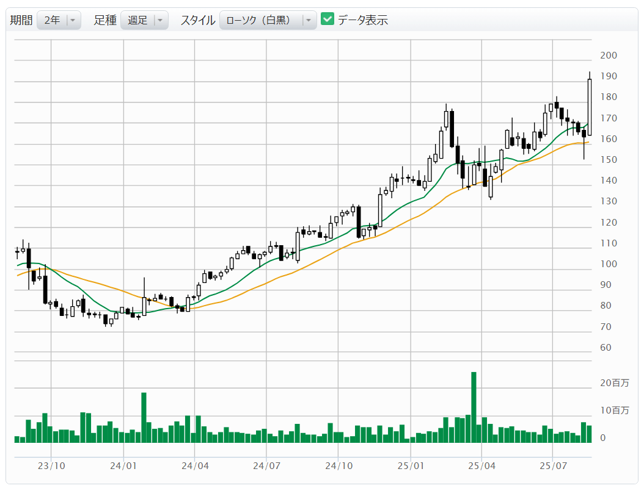Image resolution: width=644 pixels, height=491 pixels.
Task: Click the 25/07 date label on the x-axis
Action: point(552,465)
